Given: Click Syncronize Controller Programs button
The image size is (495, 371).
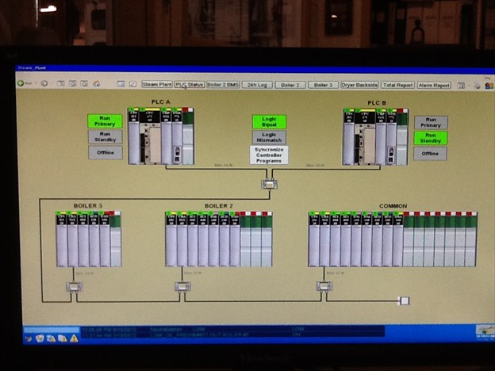Looking at the screenshot, I should coord(269,155).
